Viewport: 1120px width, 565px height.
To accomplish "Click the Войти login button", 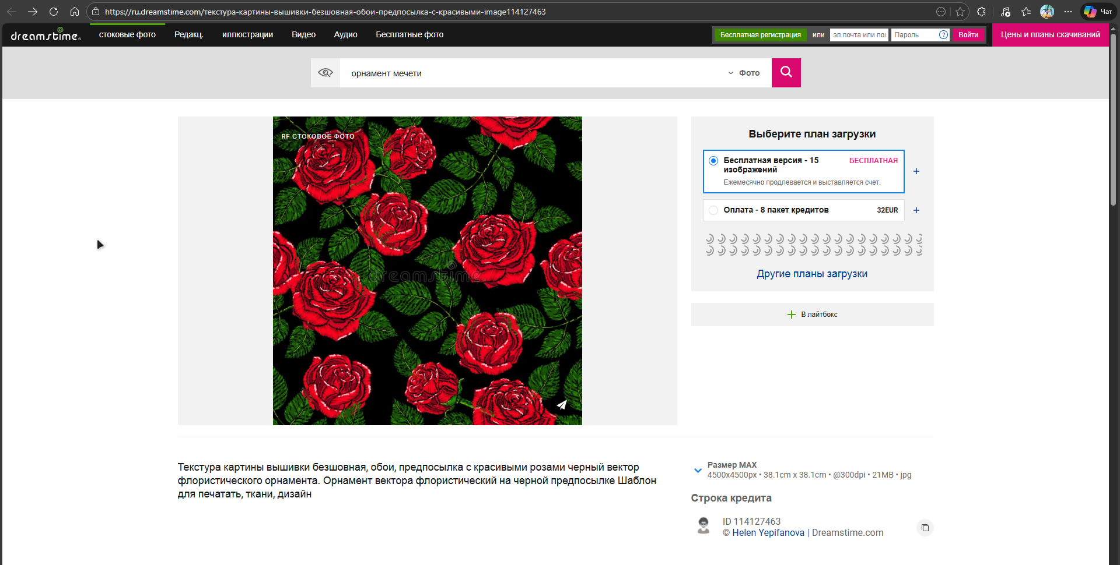I will 968,35.
